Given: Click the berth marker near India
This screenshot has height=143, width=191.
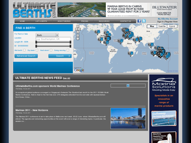Looking at the screenshot, I should [x=151, y=45].
